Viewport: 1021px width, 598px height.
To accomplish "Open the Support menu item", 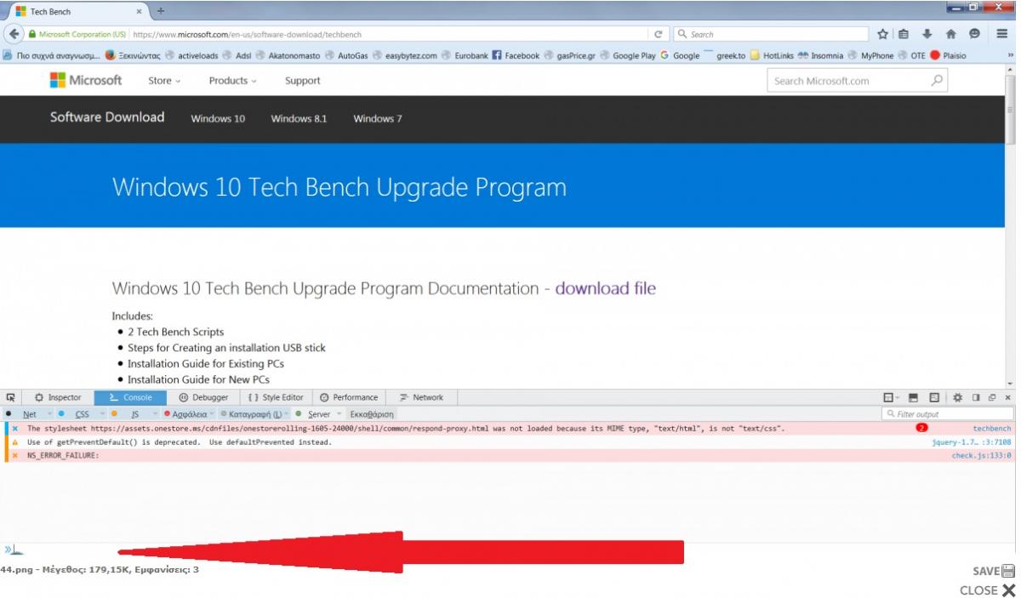I will [x=302, y=81].
